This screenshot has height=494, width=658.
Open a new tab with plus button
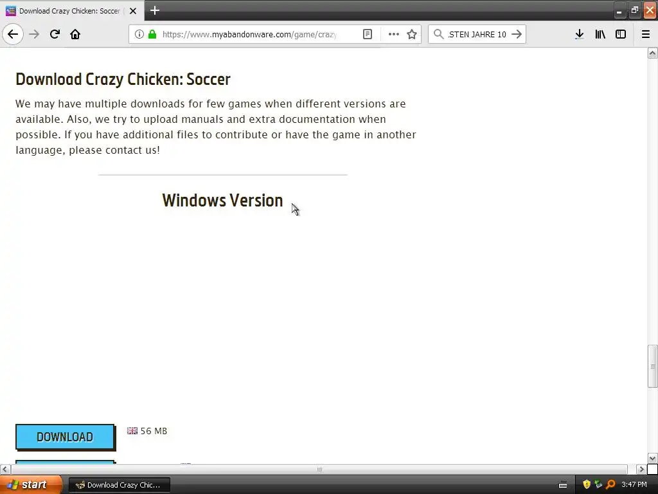click(154, 10)
